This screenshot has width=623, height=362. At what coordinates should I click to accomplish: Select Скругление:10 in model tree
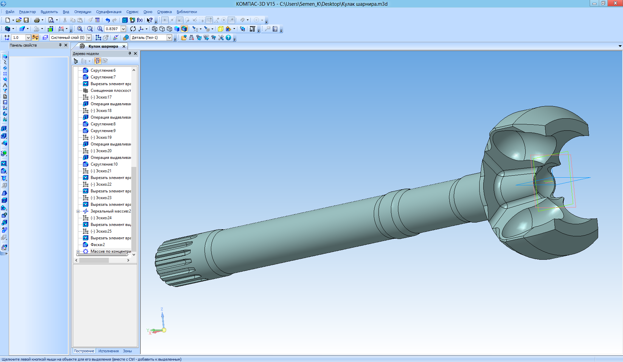tap(104, 164)
